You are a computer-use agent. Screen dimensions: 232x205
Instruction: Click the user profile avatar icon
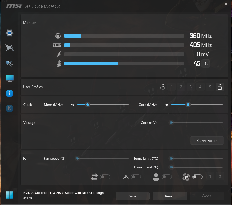point(163,87)
